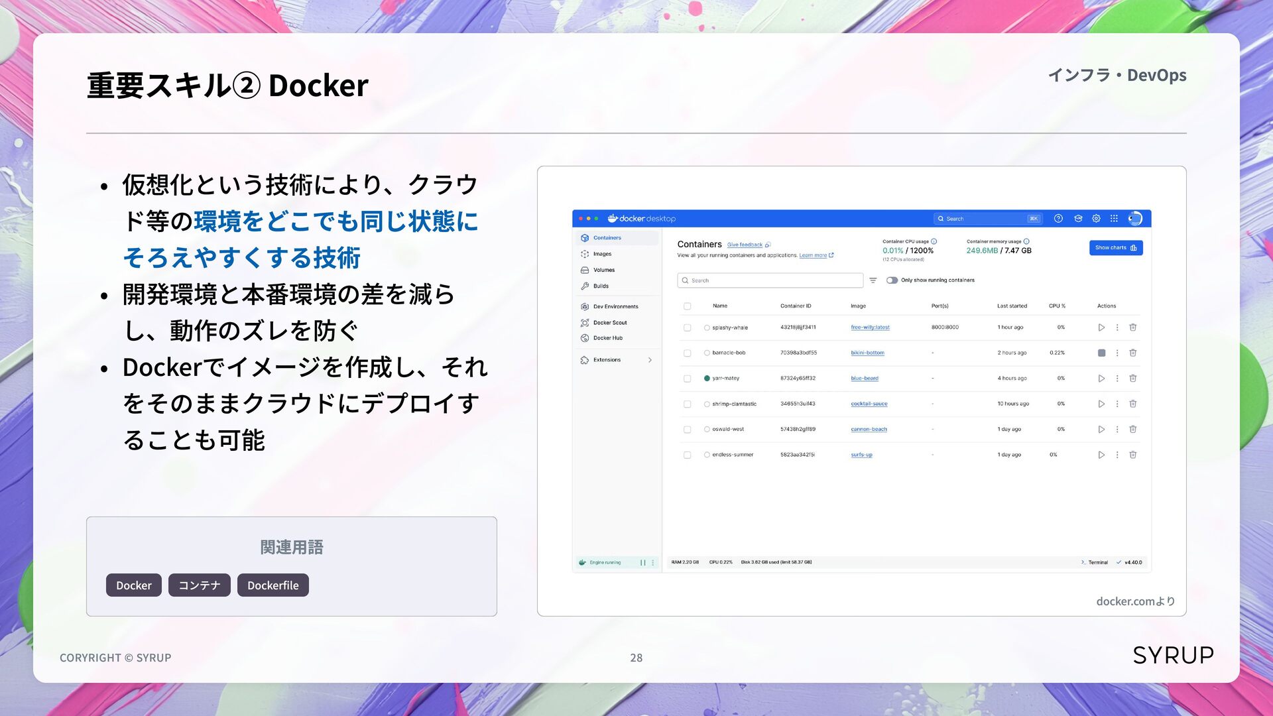Start the endless-summer container
Image resolution: width=1273 pixels, height=716 pixels.
1101,455
